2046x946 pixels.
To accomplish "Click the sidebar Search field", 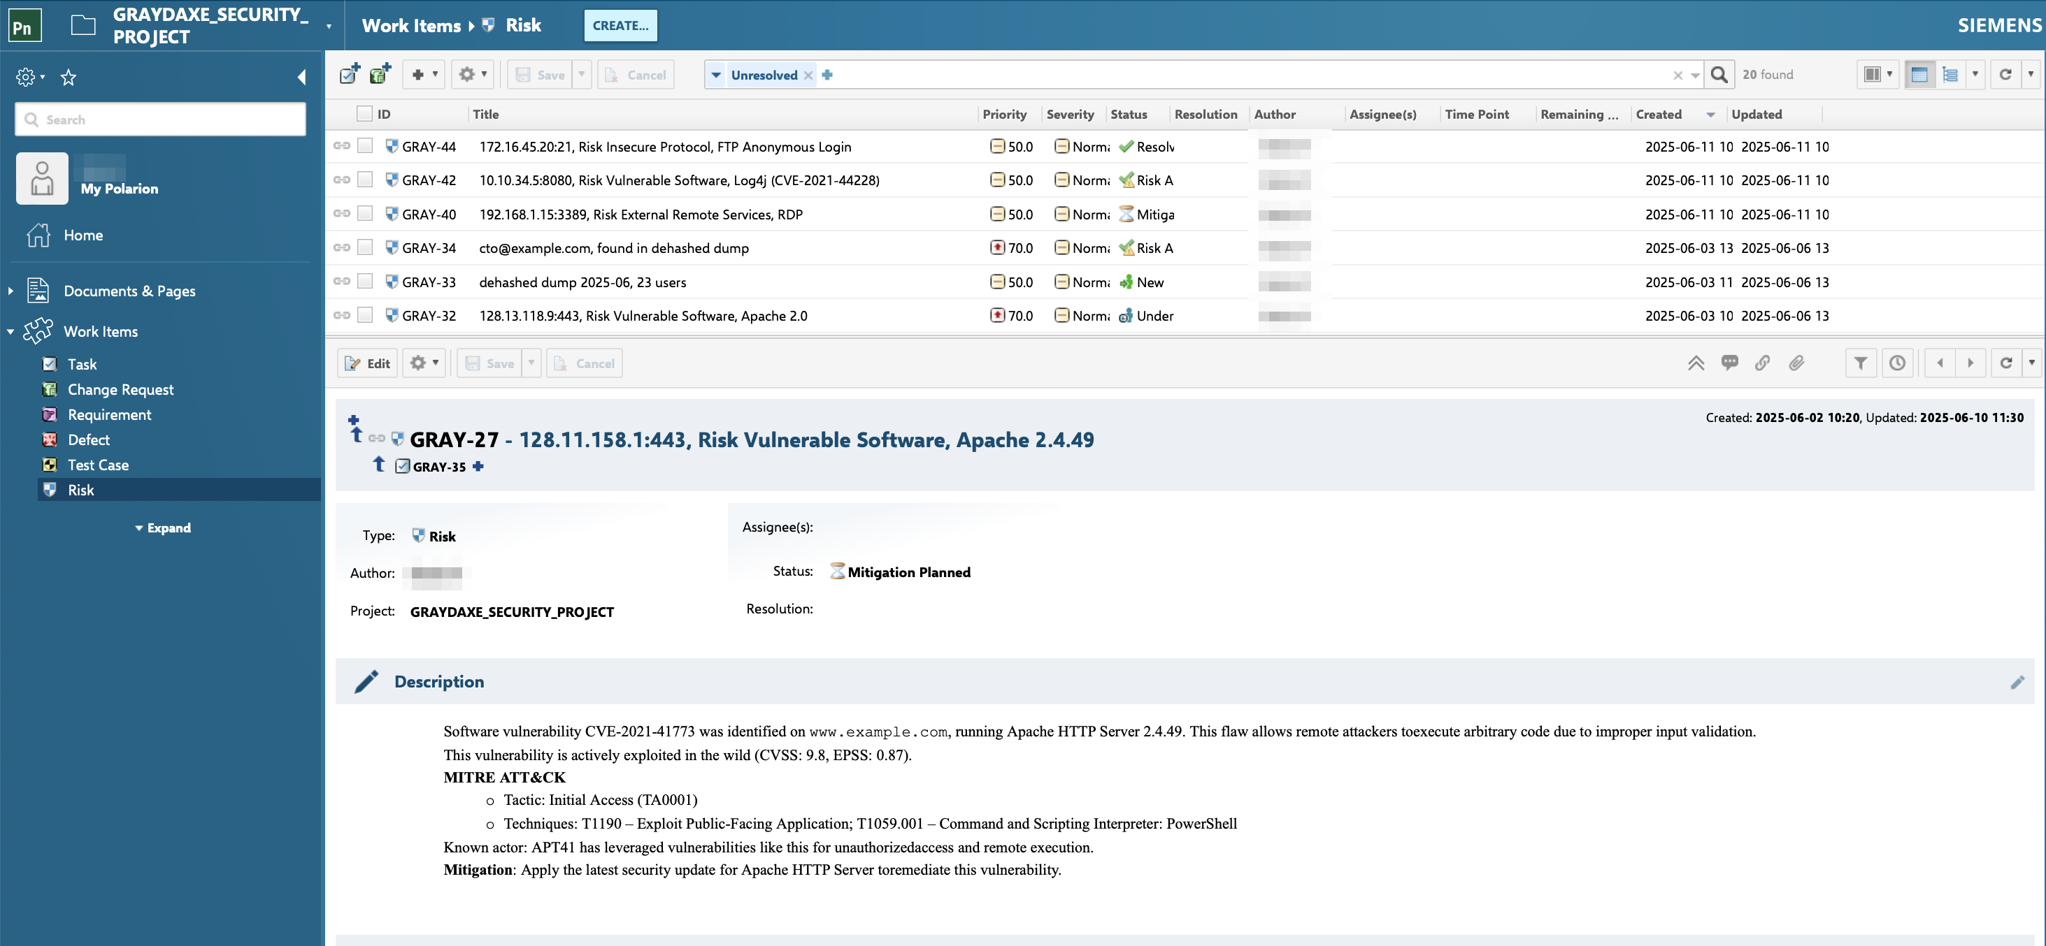I will tap(160, 119).
